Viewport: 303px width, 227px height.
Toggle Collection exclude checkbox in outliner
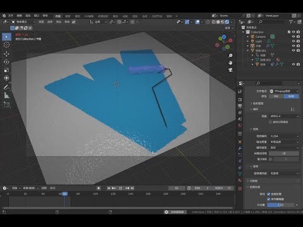tap(289, 32)
